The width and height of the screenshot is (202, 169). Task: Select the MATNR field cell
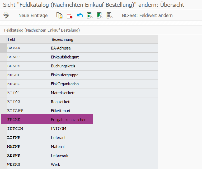(x=29, y=147)
